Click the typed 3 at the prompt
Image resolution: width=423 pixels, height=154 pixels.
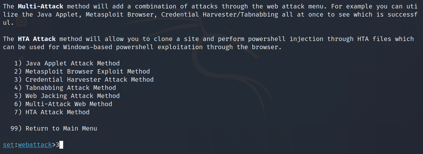[58, 145]
